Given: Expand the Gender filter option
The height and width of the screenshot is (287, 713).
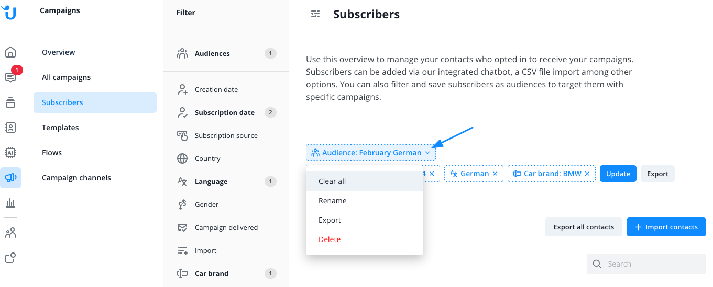Looking at the screenshot, I should (206, 204).
